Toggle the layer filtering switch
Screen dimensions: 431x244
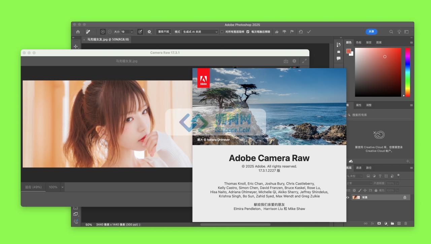(398, 175)
